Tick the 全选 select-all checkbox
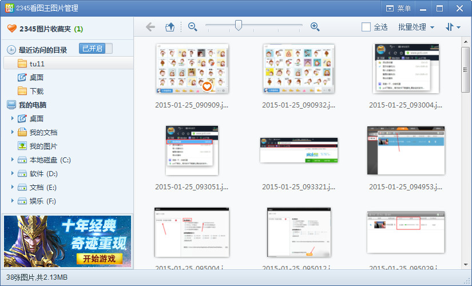Viewport: 472px width, 286px height. coord(366,27)
